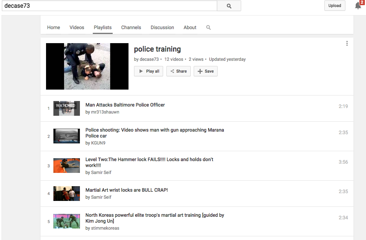Open Martial Art wrist locks are BULL CRAP video
This screenshot has width=366, height=240.
click(127, 190)
